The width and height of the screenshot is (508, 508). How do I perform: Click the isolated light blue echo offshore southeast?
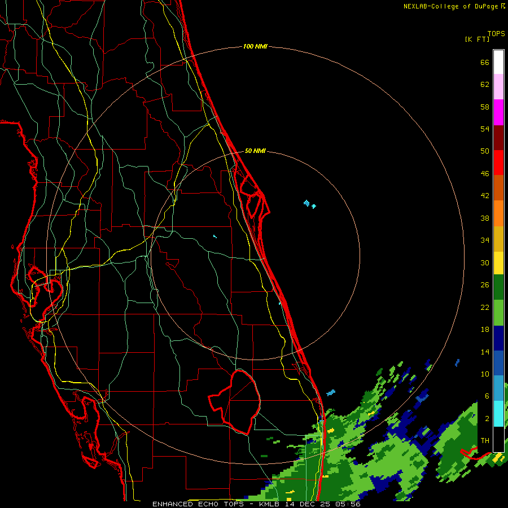(x=330, y=393)
